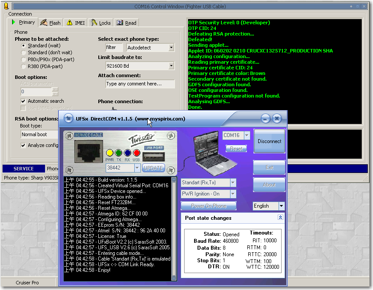Open the Autodetect phone type dropdown
This screenshot has height=290, width=373.
[171, 48]
